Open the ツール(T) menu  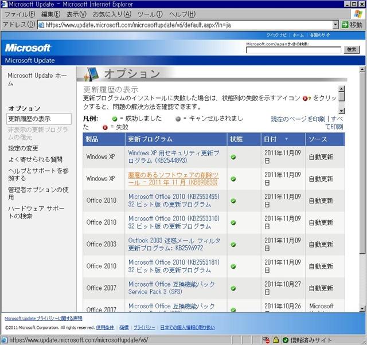tap(150, 14)
